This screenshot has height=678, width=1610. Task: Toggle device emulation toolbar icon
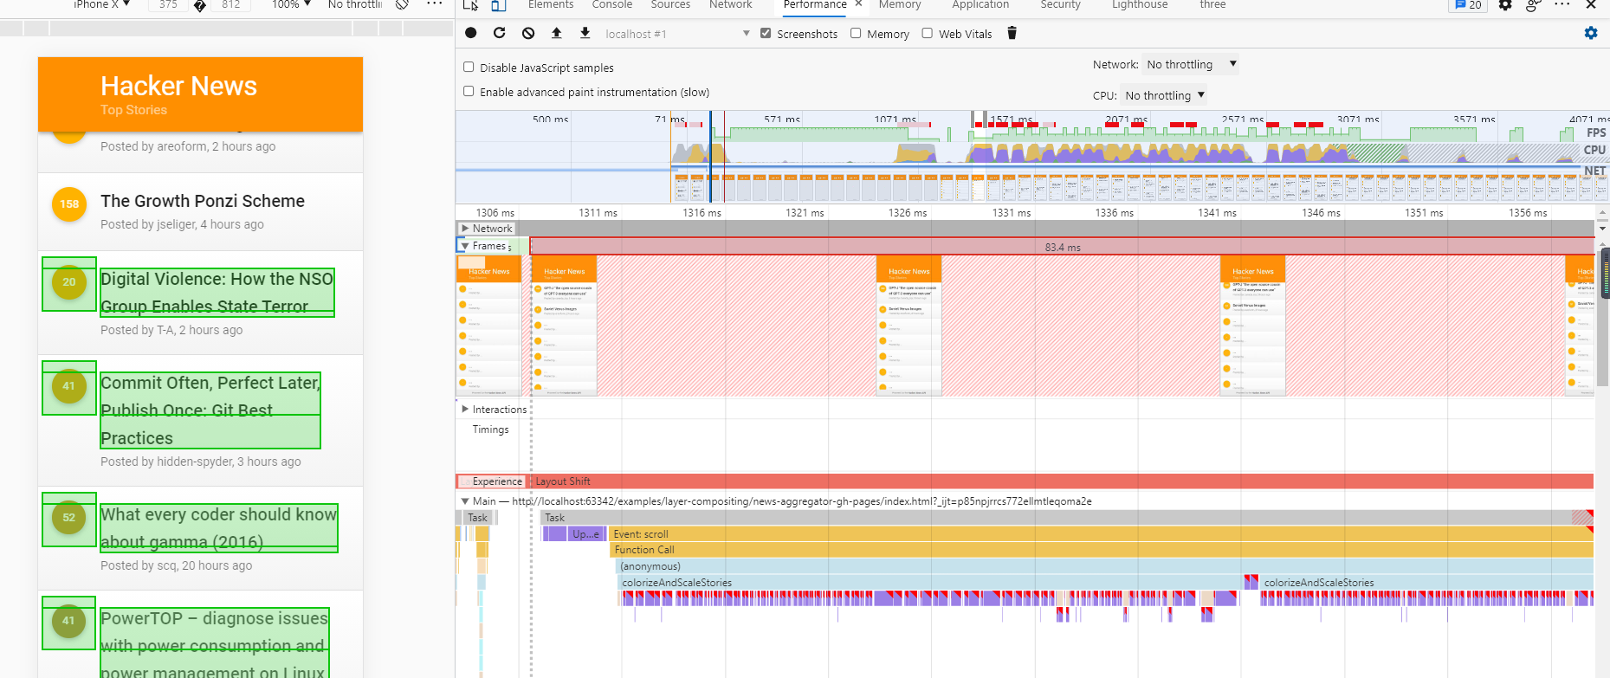click(499, 5)
